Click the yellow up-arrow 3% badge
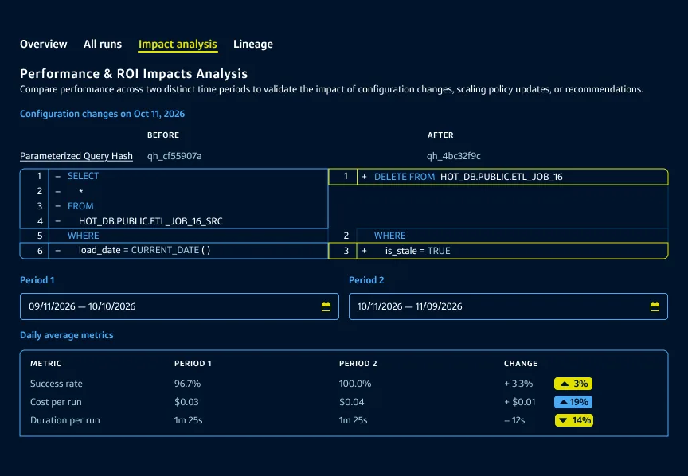 point(573,384)
